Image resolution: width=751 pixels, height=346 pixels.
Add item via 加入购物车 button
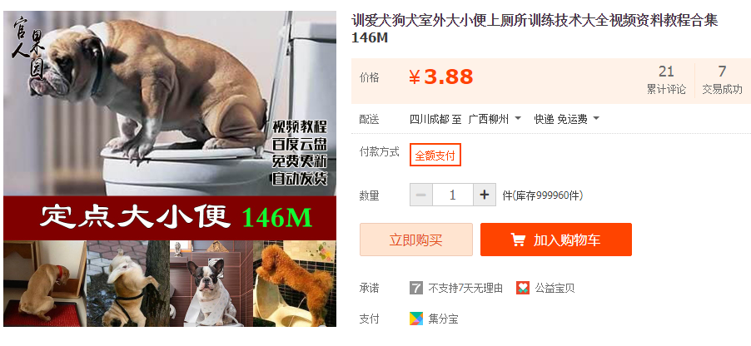click(556, 240)
